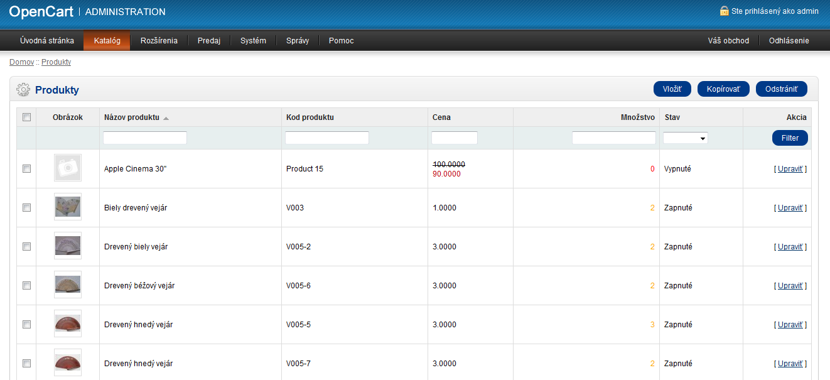The image size is (830, 380).
Task: Click the Vypnuté status cell
Action: [x=677, y=169]
